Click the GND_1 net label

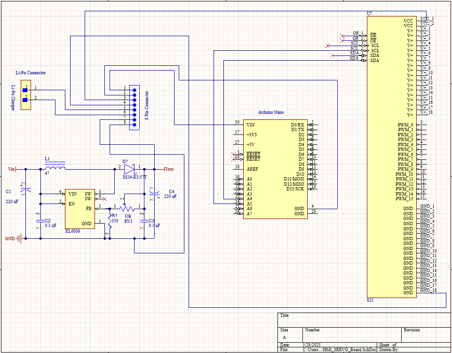[427, 206]
